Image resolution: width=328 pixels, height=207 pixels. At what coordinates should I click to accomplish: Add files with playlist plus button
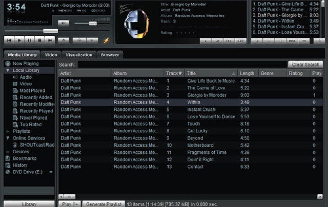[257, 41]
